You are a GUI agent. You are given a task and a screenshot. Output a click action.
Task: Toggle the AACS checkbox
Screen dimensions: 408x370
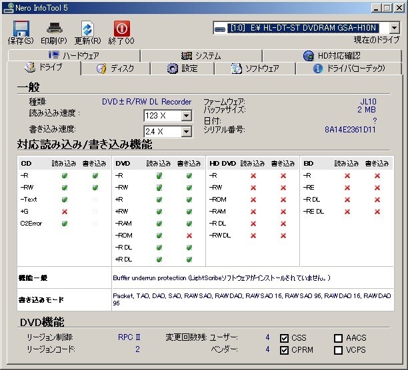[338, 338]
